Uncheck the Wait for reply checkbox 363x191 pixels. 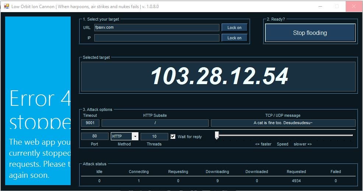pos(173,137)
